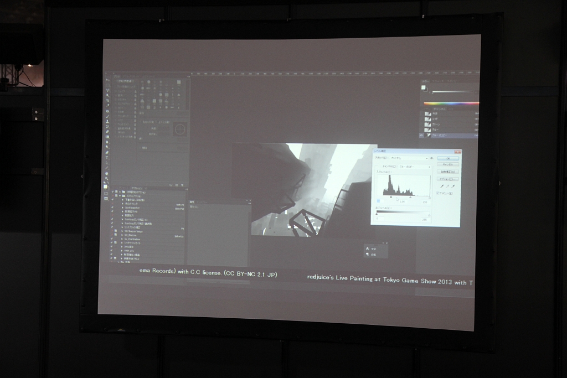The width and height of the screenshot is (567, 378).
Task: Select the Eraser tool
Action: (x=107, y=132)
